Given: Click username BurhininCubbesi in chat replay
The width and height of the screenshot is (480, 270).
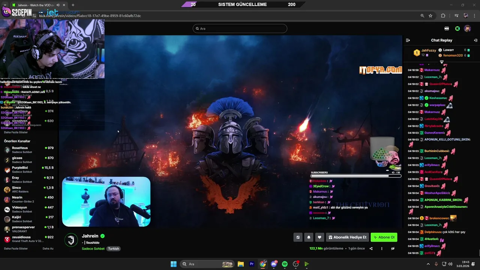Looking at the screenshot, I should 436,151.
